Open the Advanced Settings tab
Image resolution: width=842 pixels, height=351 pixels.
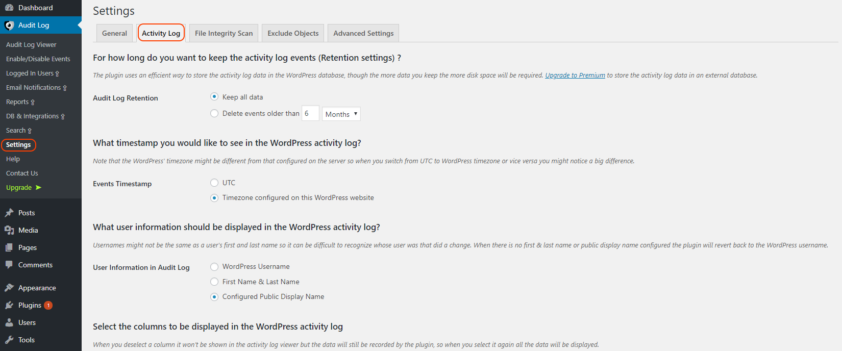363,33
